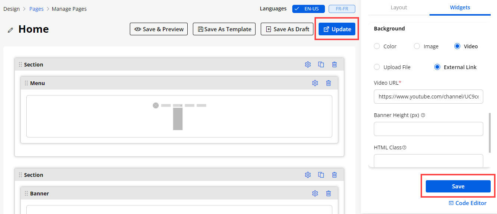
Task: Delete the Menu widget
Action: pyautogui.click(x=328, y=83)
